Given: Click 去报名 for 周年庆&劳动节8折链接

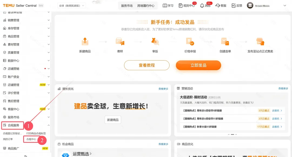Looking at the screenshot, I should (x=277, y=111).
